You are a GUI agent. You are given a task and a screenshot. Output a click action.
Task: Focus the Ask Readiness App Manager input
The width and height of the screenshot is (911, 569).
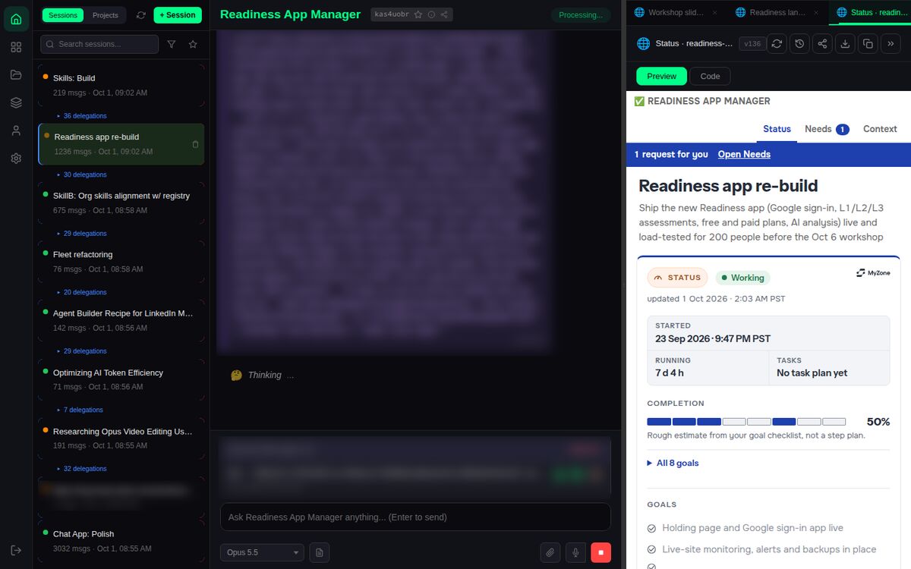415,517
